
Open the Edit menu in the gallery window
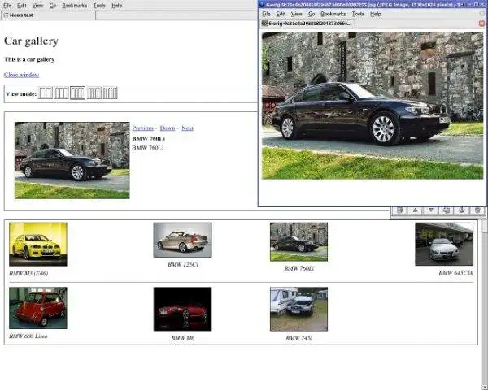[x=22, y=6]
